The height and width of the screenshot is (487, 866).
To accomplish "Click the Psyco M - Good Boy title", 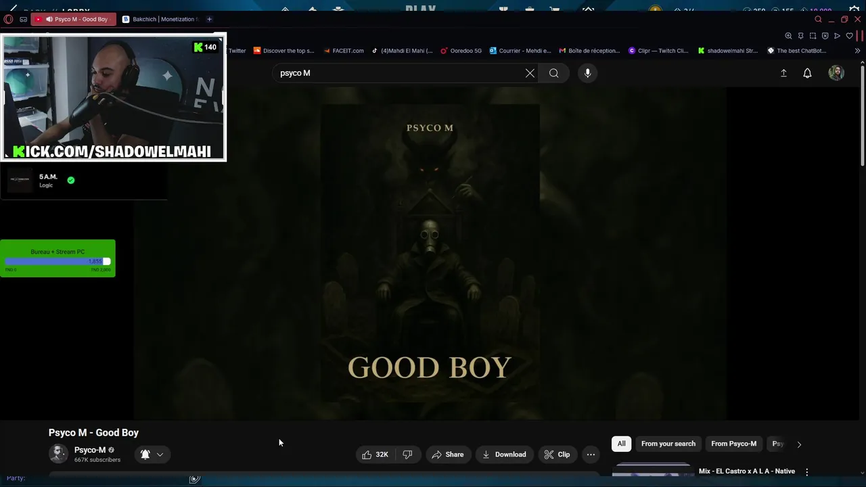I will pos(93,433).
